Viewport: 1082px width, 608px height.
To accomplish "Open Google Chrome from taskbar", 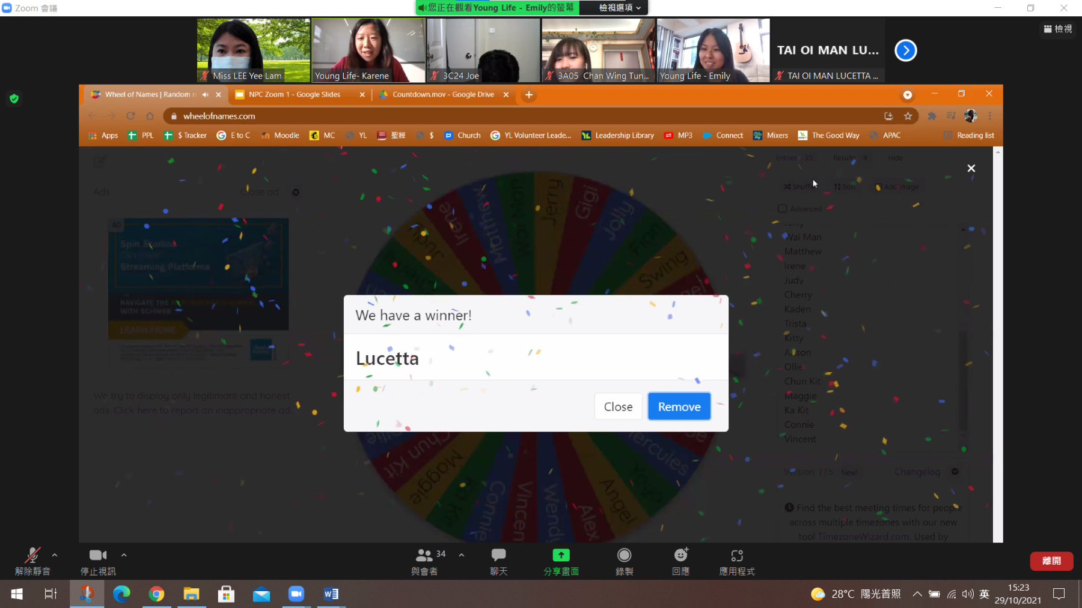I will (x=156, y=594).
